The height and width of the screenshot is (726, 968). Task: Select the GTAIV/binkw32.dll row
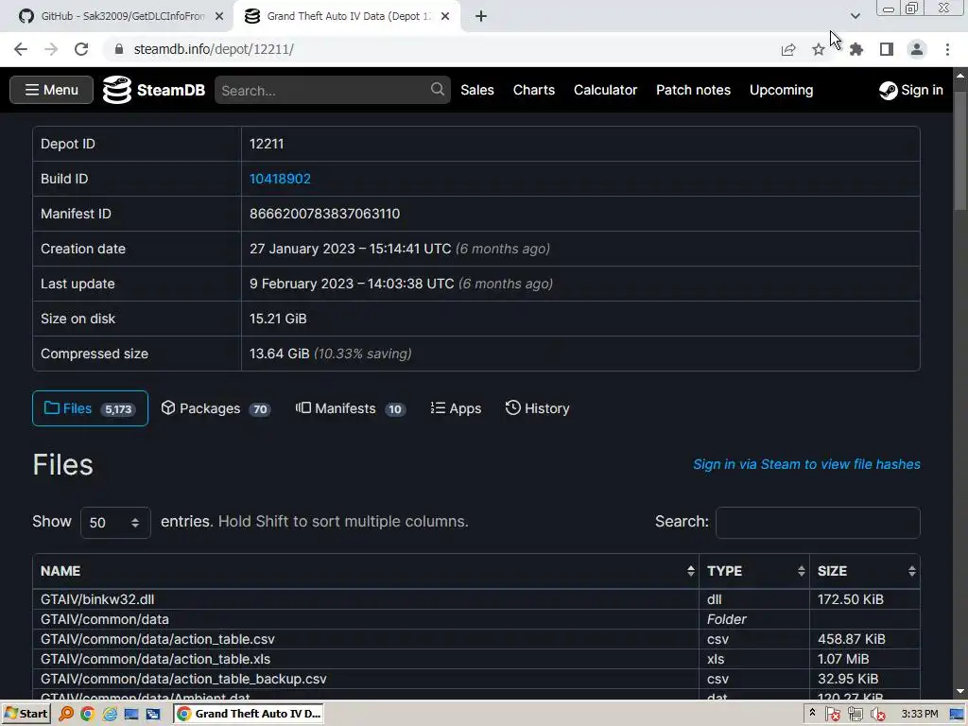click(x=476, y=599)
